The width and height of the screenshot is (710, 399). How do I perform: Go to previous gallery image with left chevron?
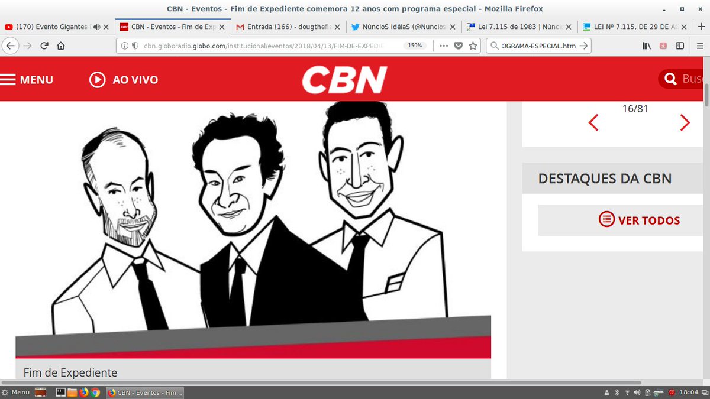(x=593, y=122)
